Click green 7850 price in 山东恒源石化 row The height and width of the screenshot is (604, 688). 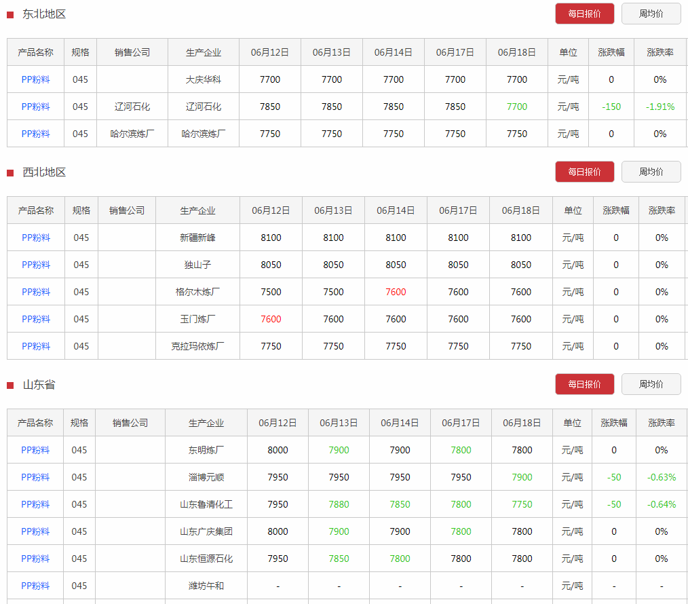pos(339,559)
